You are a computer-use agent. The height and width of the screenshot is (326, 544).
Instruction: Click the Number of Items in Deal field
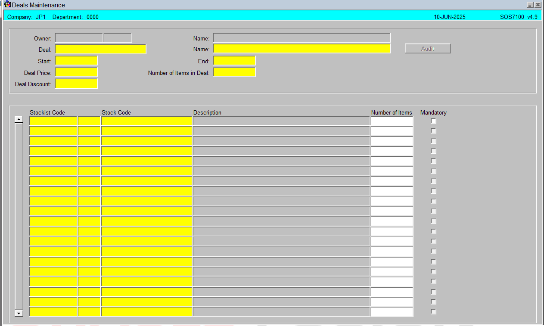pyautogui.click(x=234, y=72)
